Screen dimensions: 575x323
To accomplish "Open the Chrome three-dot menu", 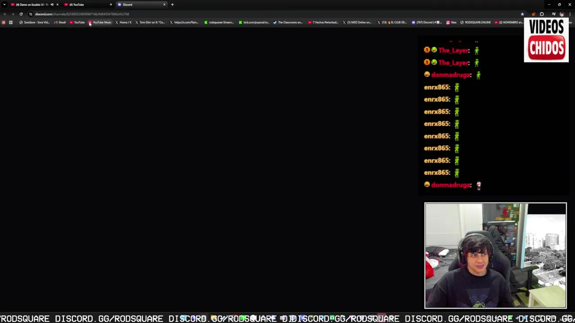I will pyautogui.click(x=571, y=14).
